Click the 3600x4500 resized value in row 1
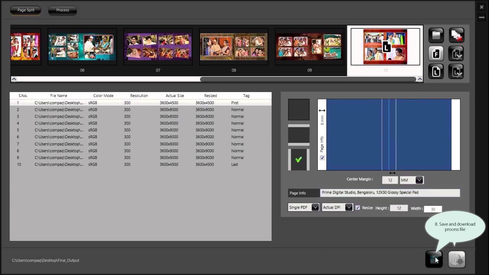489x275 pixels. click(x=205, y=103)
